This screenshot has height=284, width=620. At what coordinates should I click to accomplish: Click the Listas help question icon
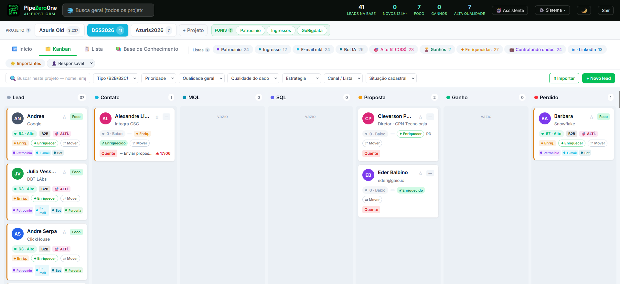(x=208, y=50)
